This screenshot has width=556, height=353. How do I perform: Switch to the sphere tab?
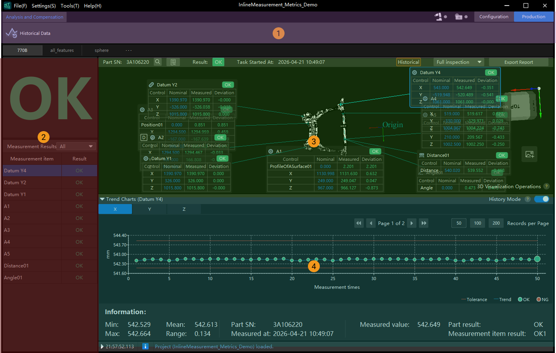point(101,50)
